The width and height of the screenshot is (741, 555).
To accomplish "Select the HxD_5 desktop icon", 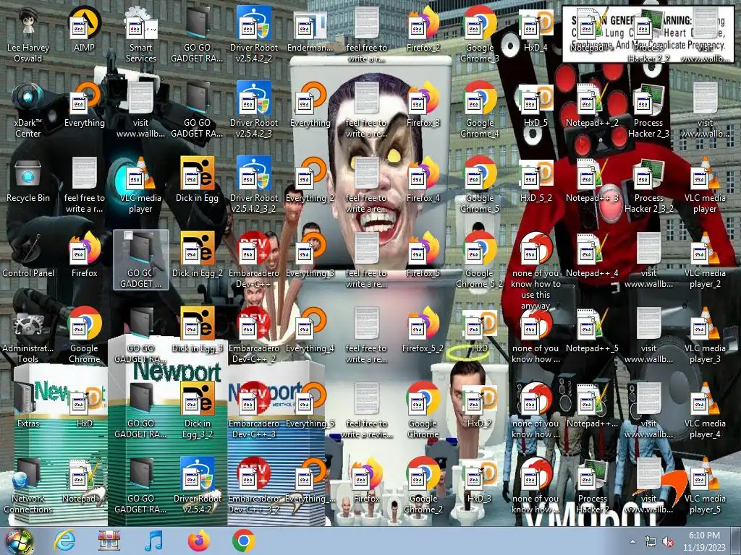I will pyautogui.click(x=535, y=104).
